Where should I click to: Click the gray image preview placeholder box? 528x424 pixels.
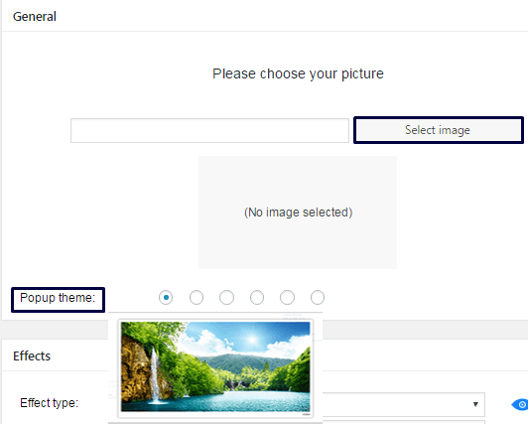click(x=298, y=212)
